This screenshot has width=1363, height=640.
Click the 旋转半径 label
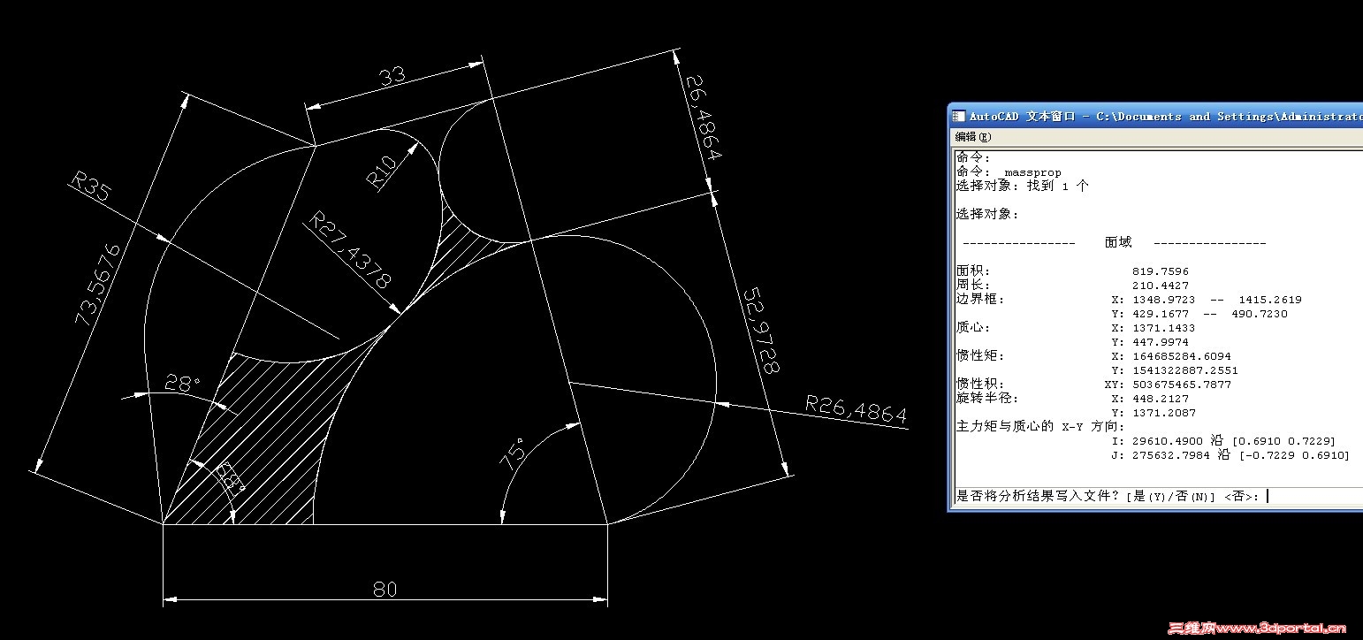[x=987, y=399]
